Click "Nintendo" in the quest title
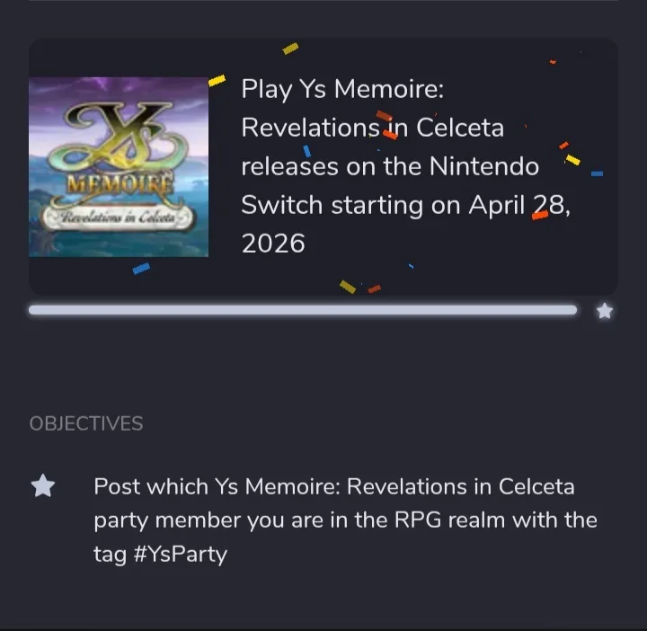The image size is (647, 631). pos(484,166)
